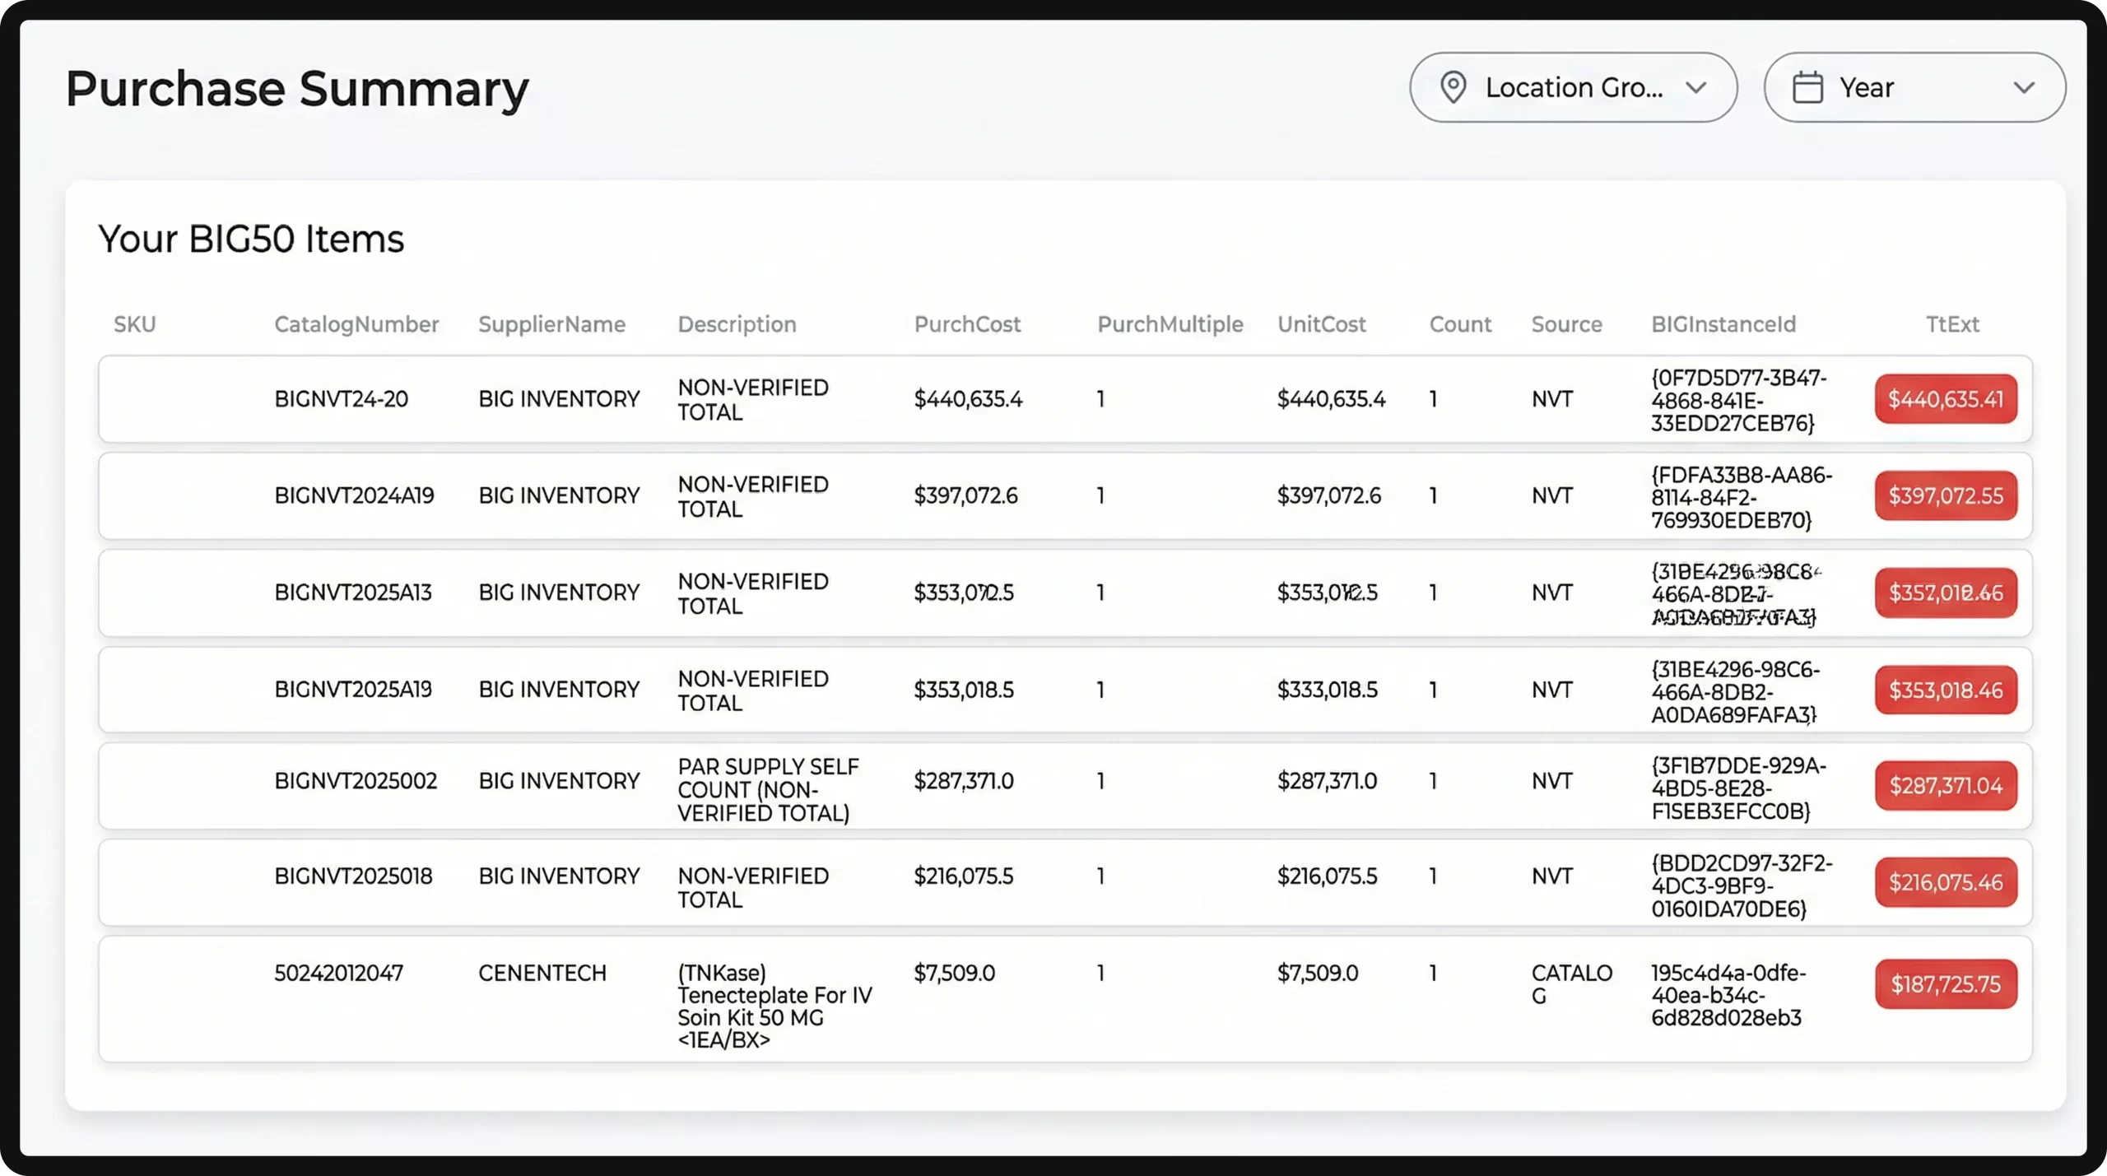
Task: Sort by SupplierName column header
Action: pos(551,324)
